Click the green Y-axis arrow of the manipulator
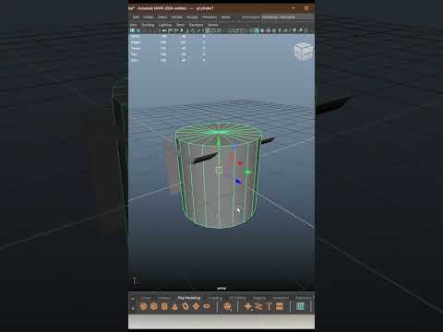This screenshot has width=443, height=332. click(219, 142)
